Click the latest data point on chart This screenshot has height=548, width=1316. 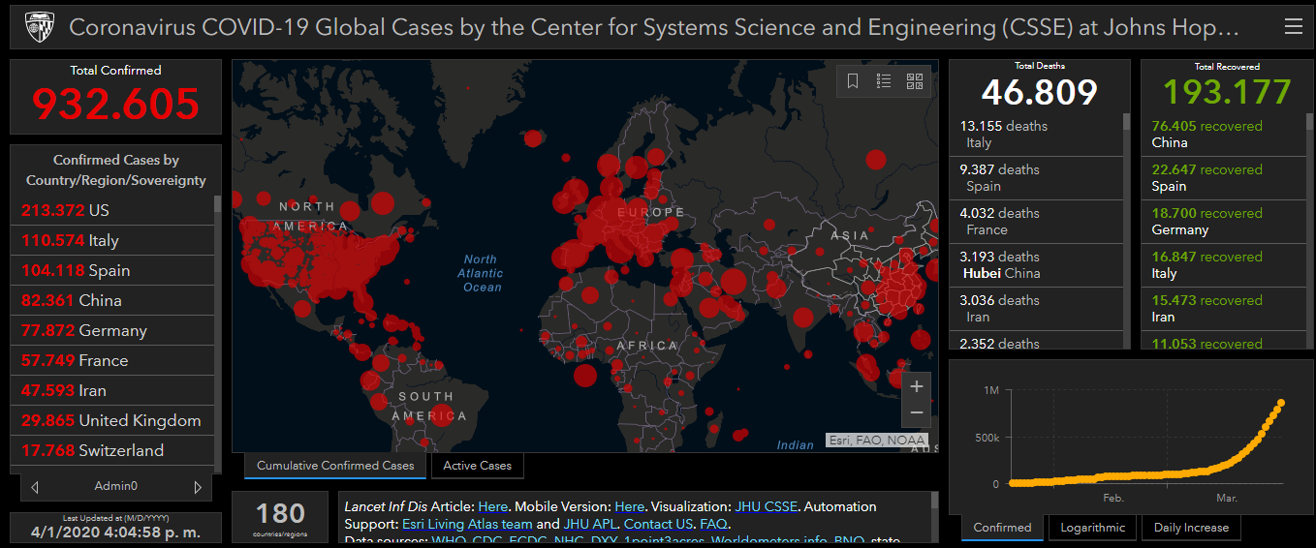(x=1281, y=403)
